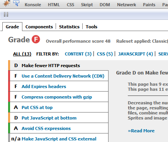Click the FILTER BY: label
The image size is (168, 142).
(x=48, y=54)
